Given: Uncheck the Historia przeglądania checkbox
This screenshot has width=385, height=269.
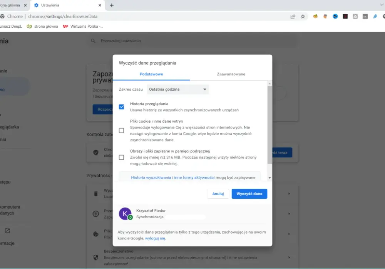Looking at the screenshot, I should [121, 107].
